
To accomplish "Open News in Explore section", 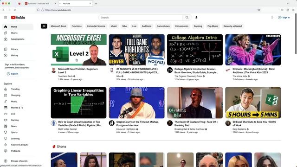I will pos(18,126).
